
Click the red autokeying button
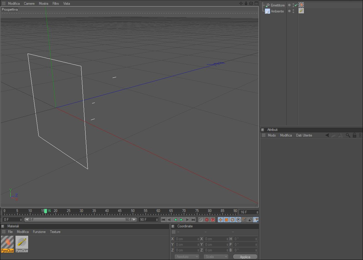[207, 220]
